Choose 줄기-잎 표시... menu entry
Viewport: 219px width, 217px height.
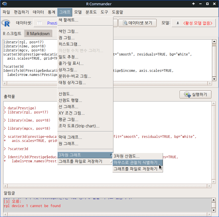click(x=85, y=63)
